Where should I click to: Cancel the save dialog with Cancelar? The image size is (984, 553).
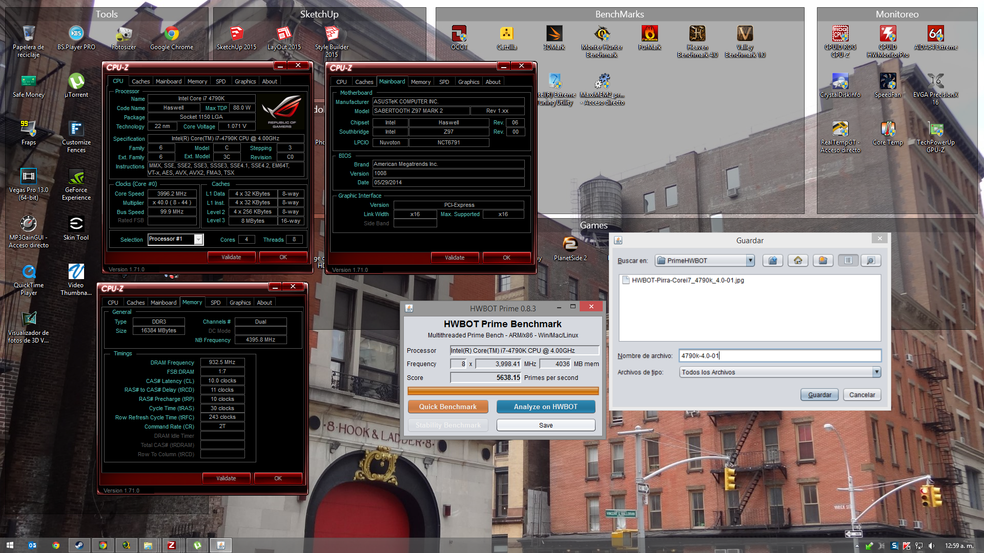click(862, 395)
